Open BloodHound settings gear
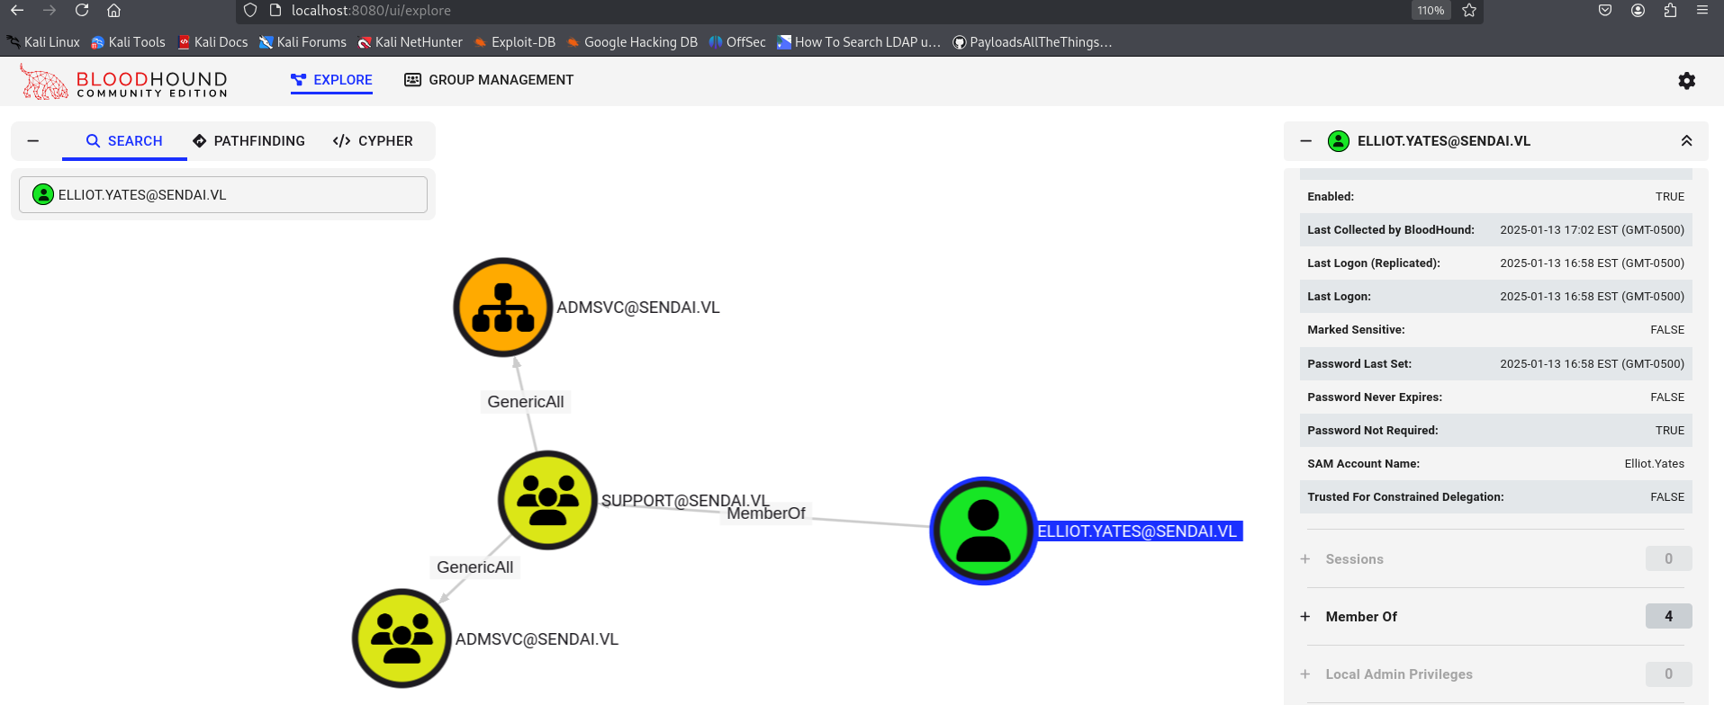 1687,81
